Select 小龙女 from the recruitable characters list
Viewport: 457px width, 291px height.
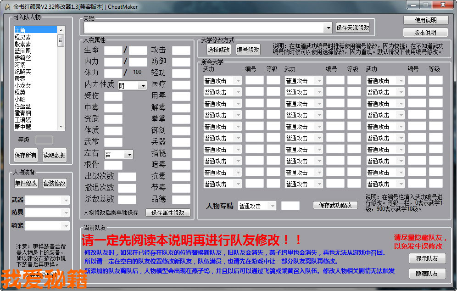pyautogui.click(x=23, y=85)
